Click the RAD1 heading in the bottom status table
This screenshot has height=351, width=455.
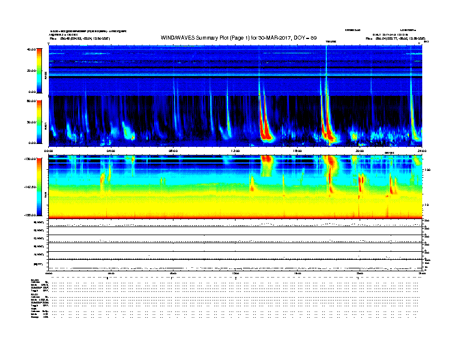35,295
